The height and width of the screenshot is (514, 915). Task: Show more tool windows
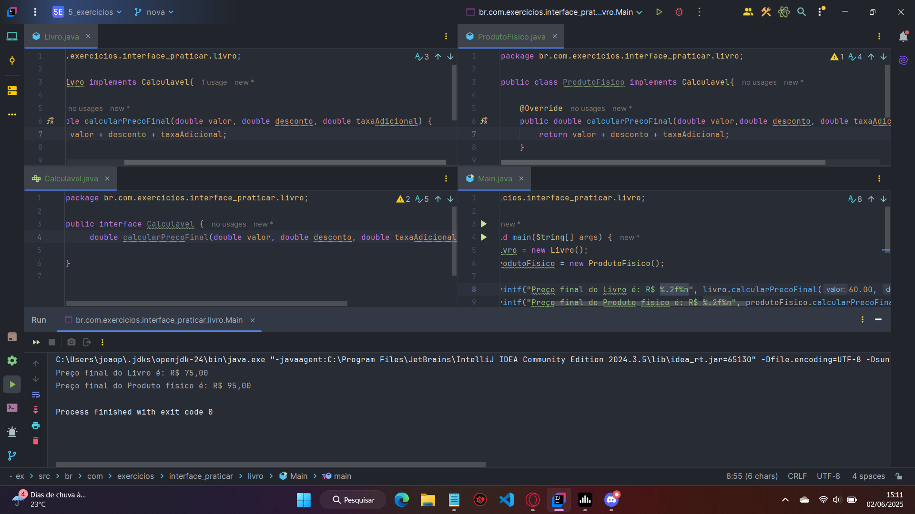(12, 115)
